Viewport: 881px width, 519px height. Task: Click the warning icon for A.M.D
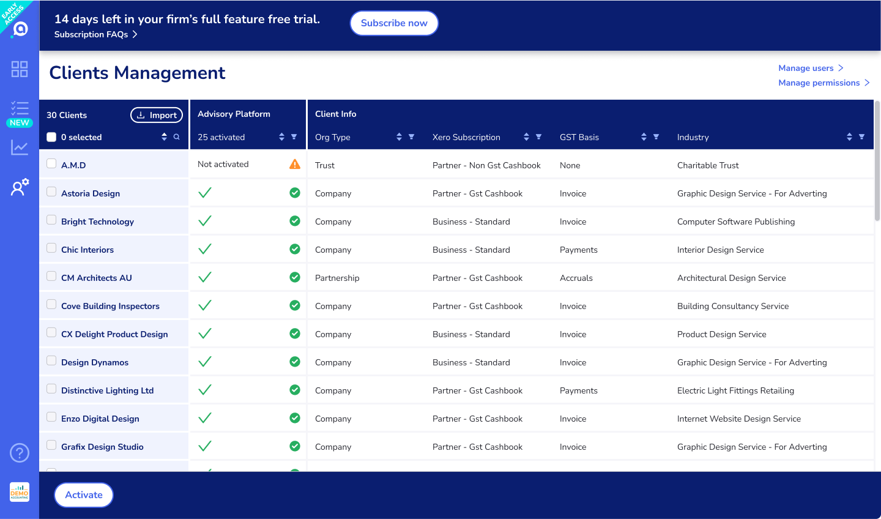[x=295, y=164]
